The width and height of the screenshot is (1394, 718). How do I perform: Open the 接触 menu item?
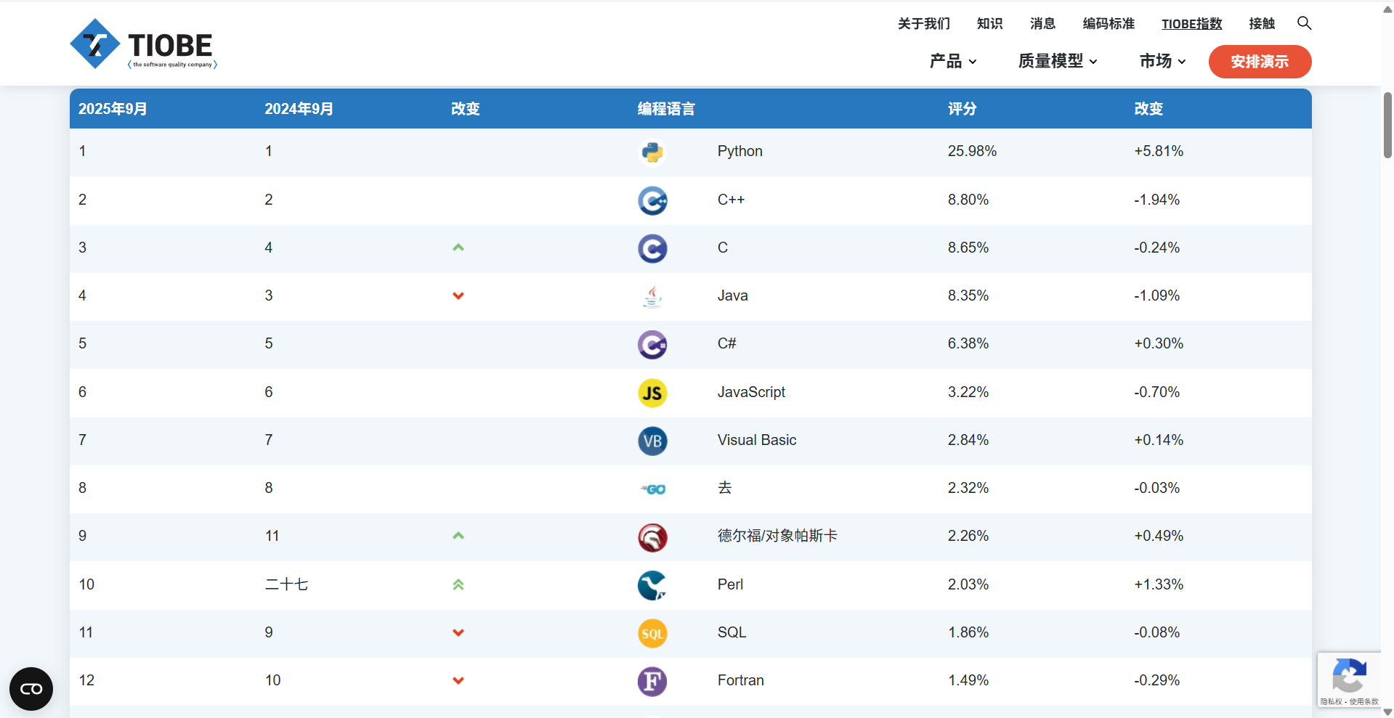click(x=1262, y=23)
